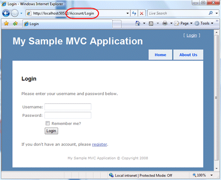Follow the register link
The image size is (221, 180).
tap(100, 144)
